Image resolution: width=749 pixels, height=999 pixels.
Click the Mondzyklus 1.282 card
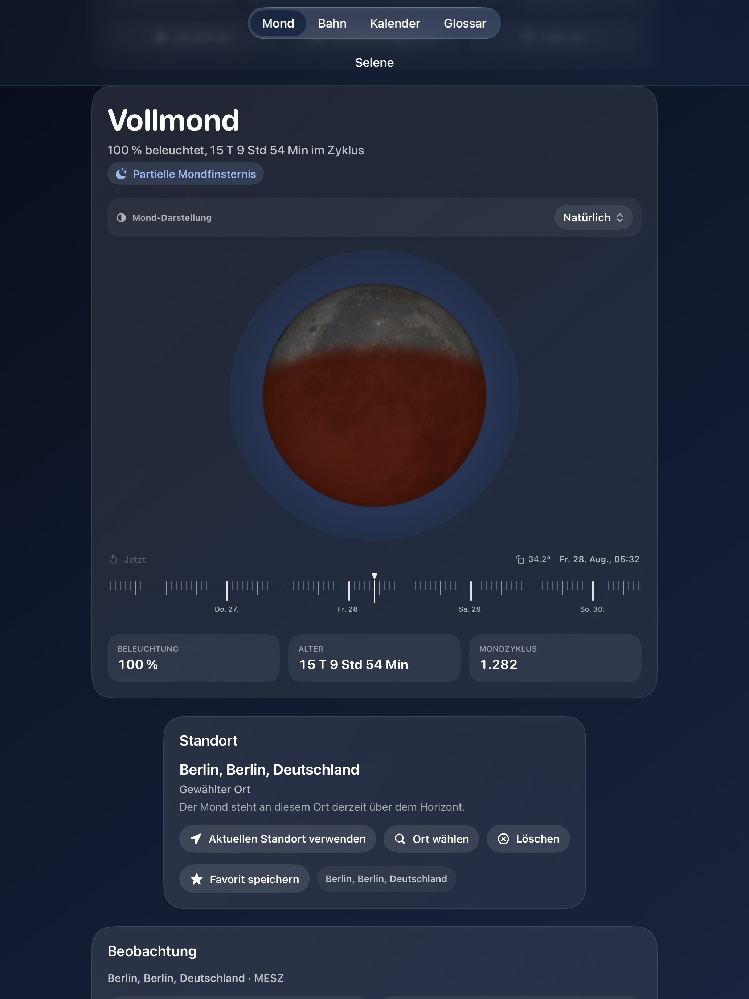[555, 658]
